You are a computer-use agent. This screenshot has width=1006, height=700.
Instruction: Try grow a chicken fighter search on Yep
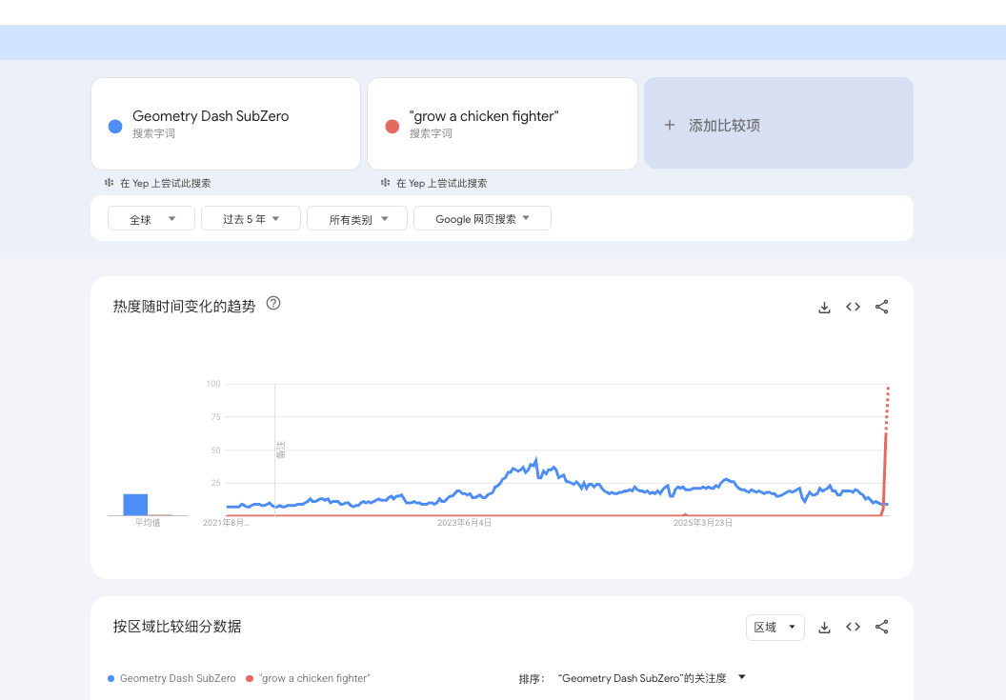tap(433, 183)
